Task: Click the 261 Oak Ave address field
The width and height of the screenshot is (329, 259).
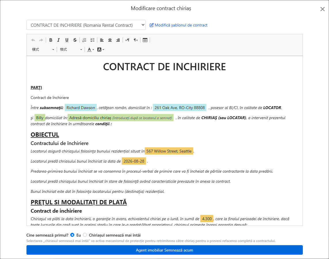Action: (180, 108)
